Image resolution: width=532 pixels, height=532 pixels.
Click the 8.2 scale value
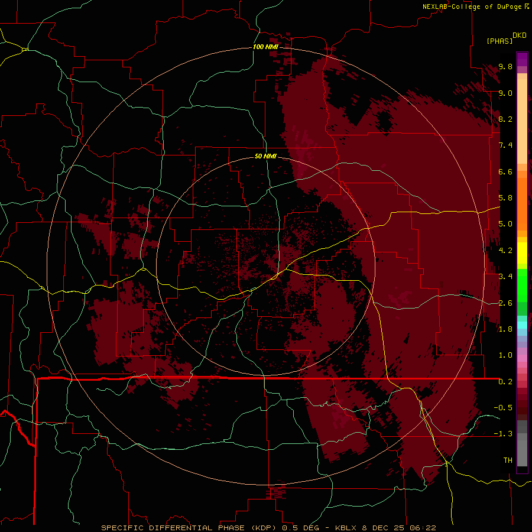coord(505,119)
